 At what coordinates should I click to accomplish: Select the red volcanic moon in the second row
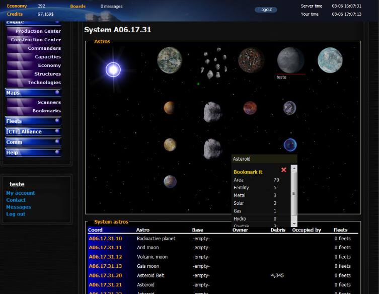click(250, 108)
